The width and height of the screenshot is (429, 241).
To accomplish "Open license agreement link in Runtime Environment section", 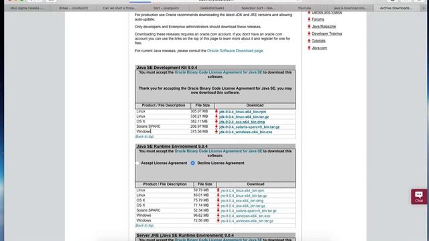I will point(219,151).
